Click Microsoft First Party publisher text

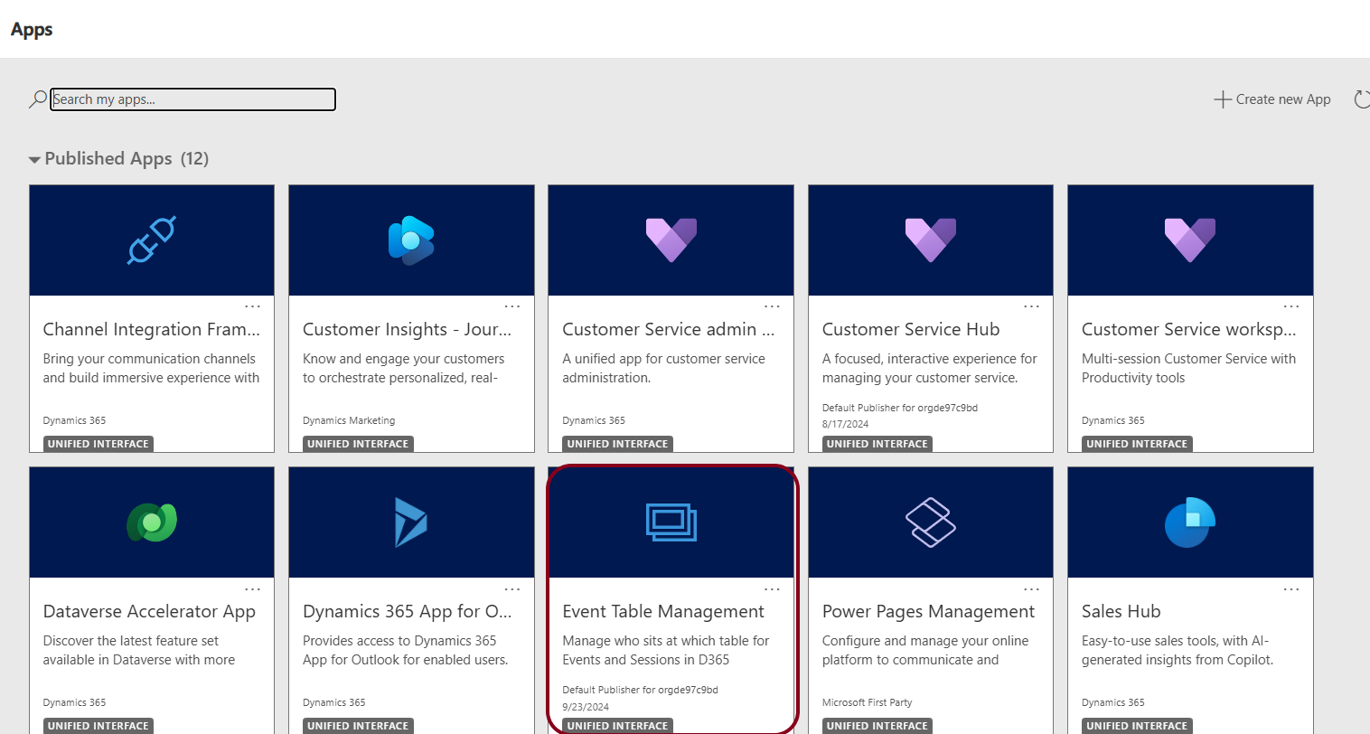867,702
